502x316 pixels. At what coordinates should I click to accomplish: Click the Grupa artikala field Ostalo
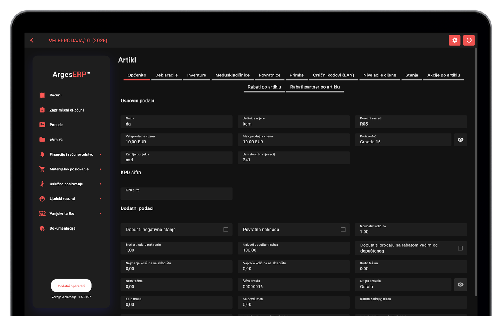pyautogui.click(x=403, y=284)
